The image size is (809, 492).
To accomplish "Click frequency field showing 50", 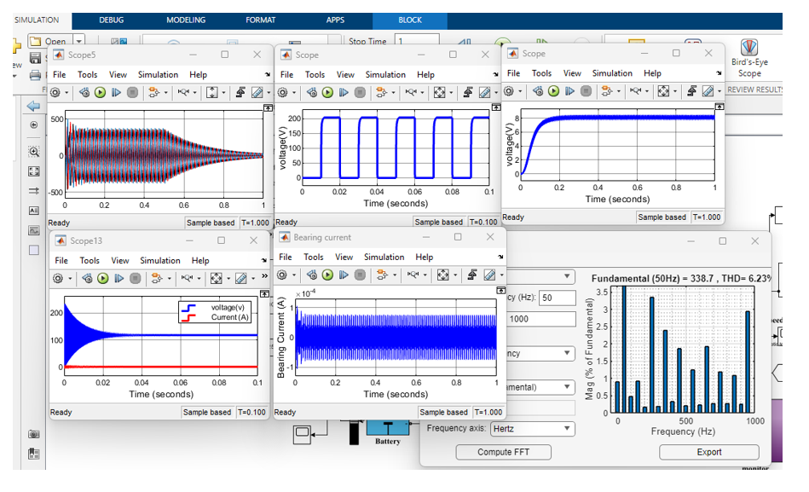I will tap(558, 298).
